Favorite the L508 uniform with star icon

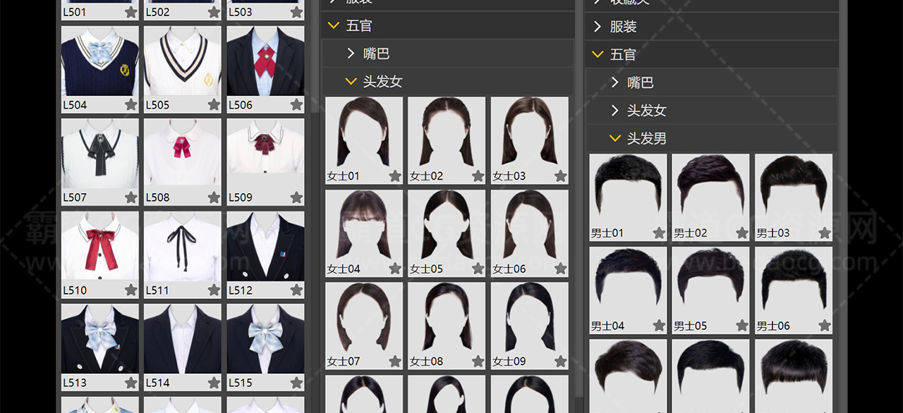(x=214, y=197)
